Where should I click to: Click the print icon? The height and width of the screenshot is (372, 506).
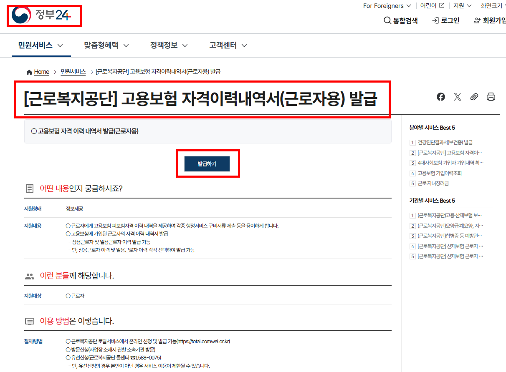(x=491, y=97)
